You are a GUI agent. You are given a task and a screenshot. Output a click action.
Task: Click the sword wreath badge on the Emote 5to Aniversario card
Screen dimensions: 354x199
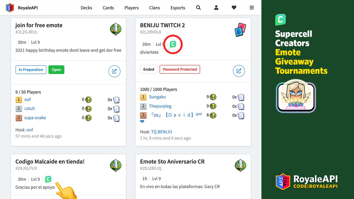click(x=240, y=165)
